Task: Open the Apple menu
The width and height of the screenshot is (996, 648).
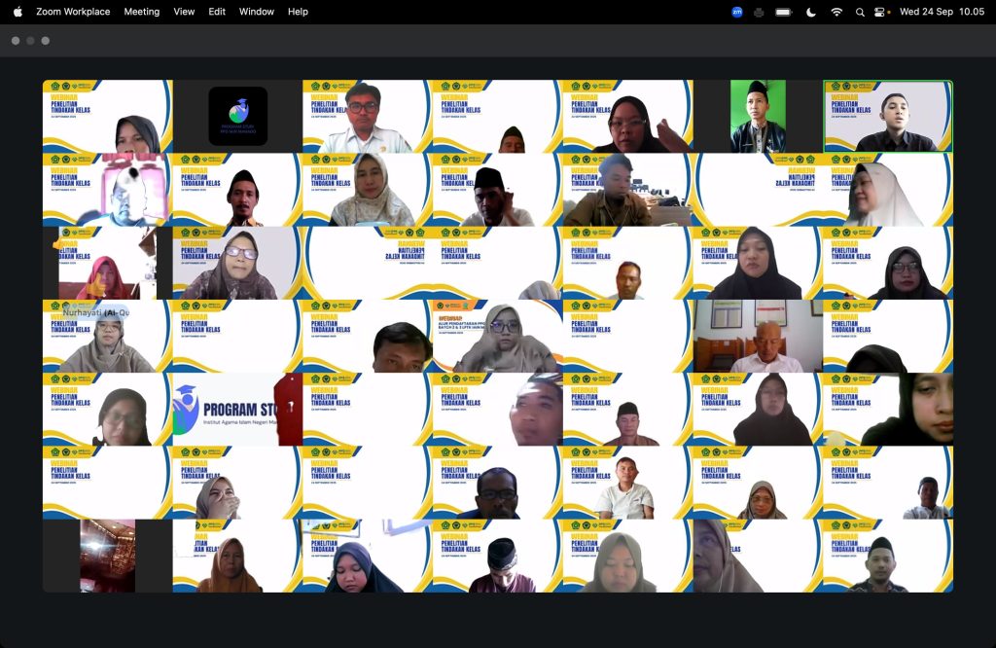Action: [x=18, y=12]
